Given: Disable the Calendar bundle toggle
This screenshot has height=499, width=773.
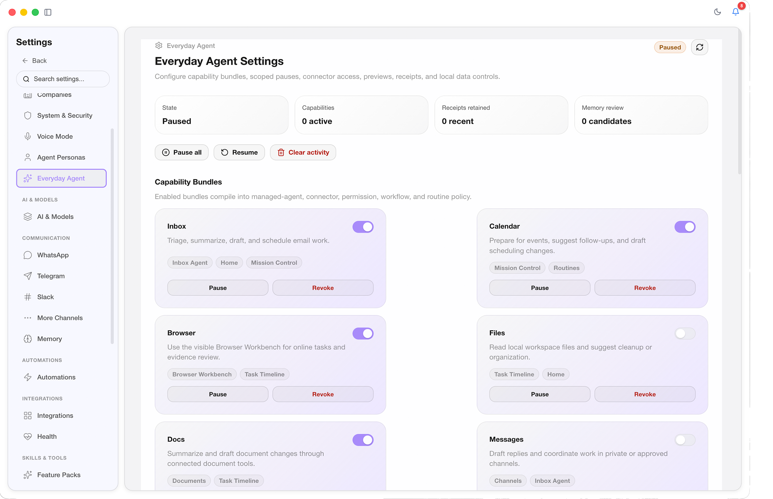Looking at the screenshot, I should 685,227.
